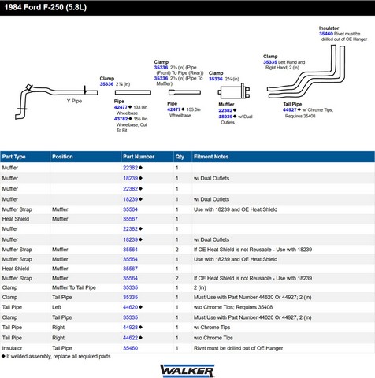Select the rear pipe drawing above 155.0in Wheelbase

[x=184, y=92]
